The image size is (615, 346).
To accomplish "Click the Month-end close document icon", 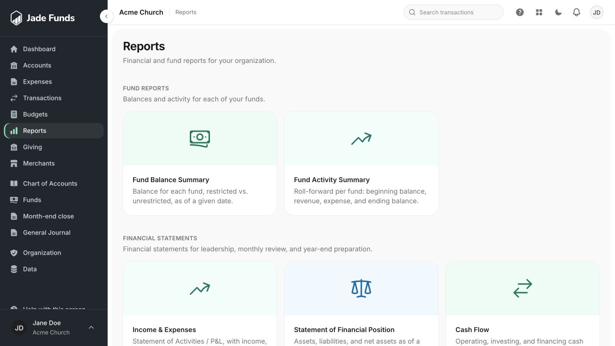I will click(14, 216).
